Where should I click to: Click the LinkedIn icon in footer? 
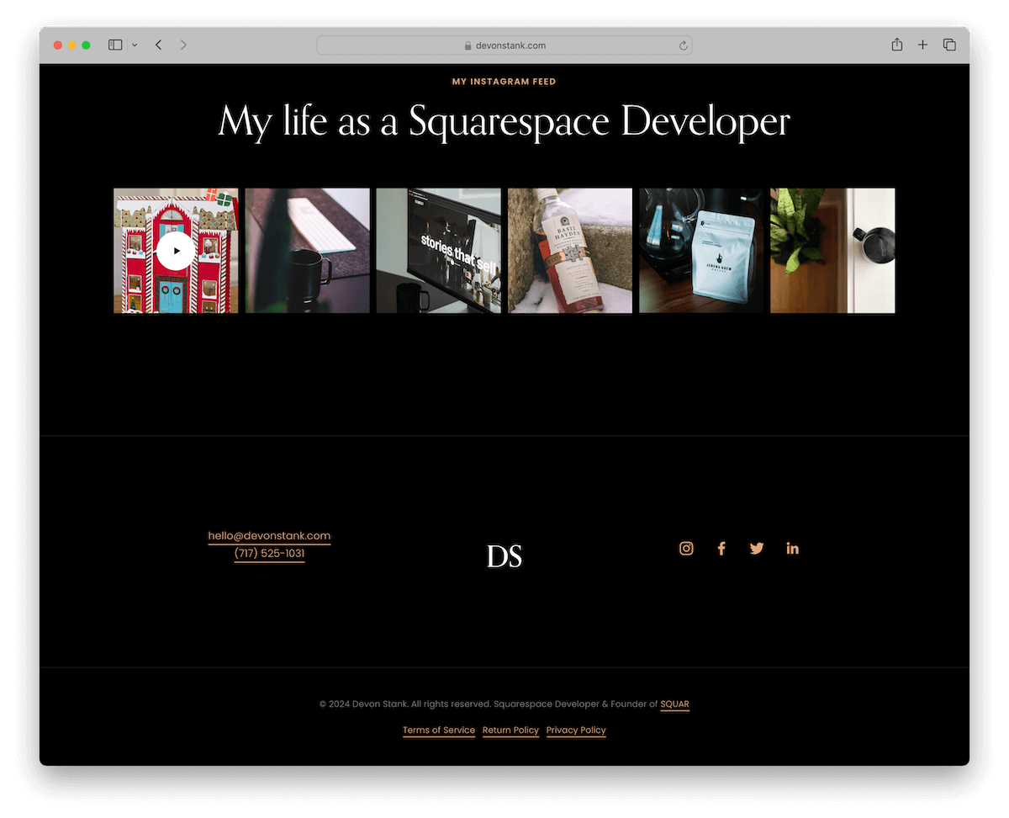tap(792, 549)
